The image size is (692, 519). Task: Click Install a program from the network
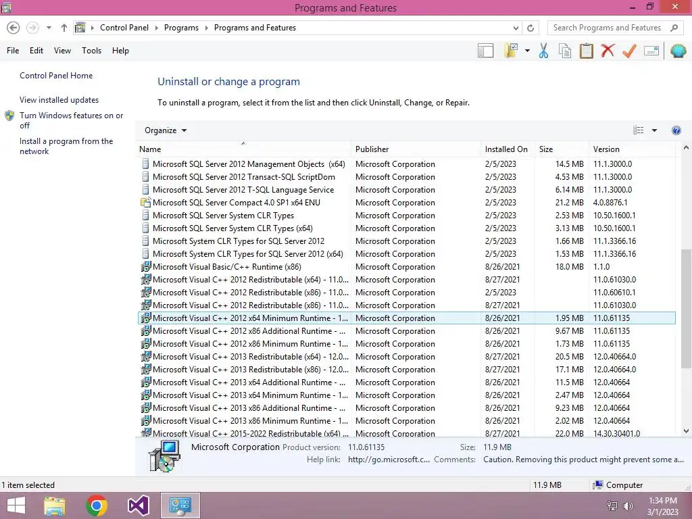point(66,146)
